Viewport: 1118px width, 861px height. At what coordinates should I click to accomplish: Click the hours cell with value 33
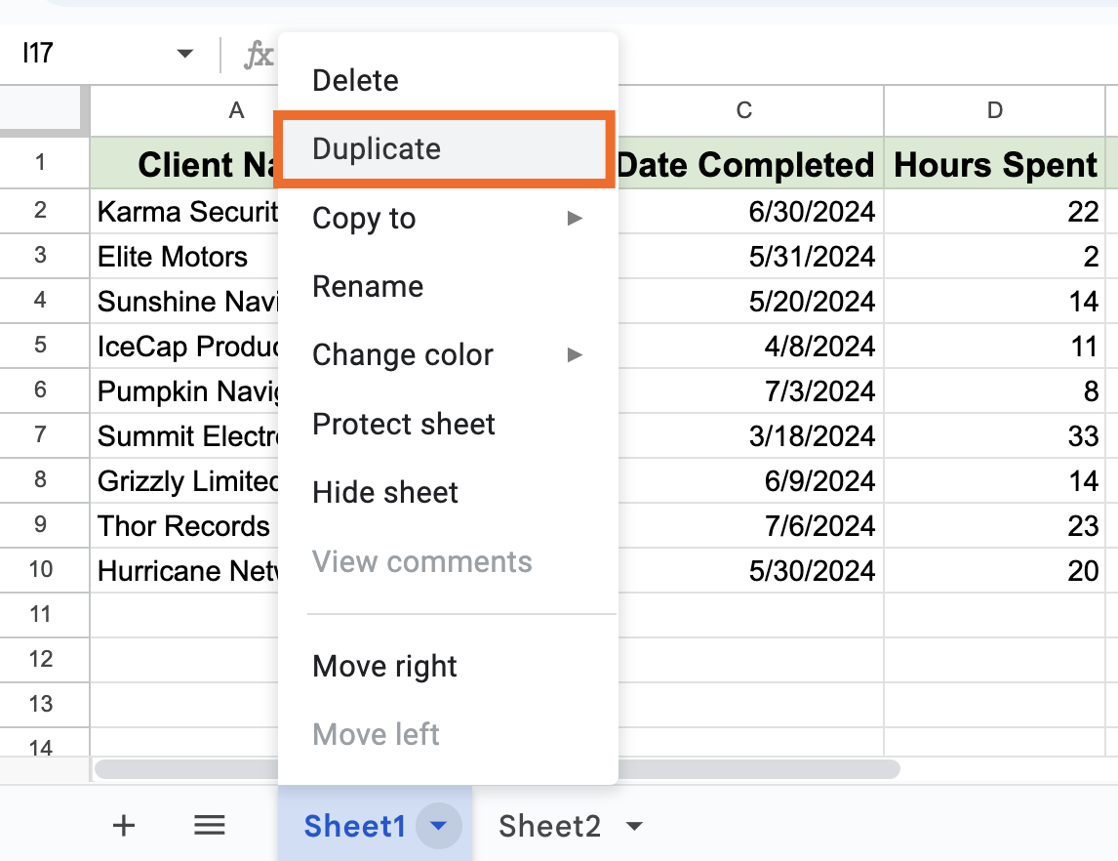coord(995,435)
